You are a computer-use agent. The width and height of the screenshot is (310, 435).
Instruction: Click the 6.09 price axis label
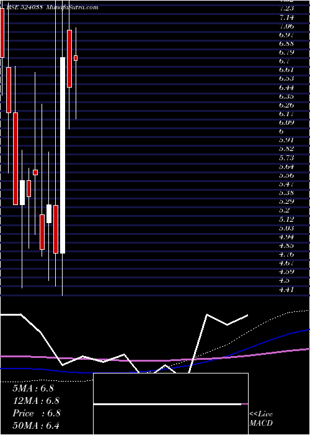point(286,122)
